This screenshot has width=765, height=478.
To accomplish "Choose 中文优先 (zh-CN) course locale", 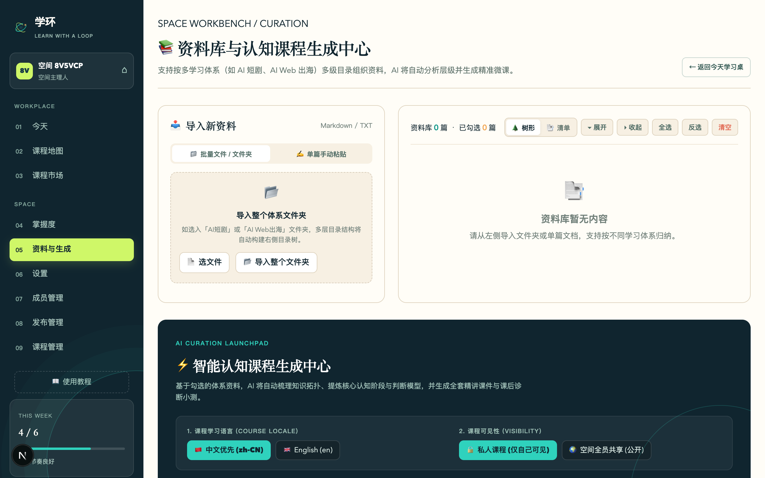I will click(x=229, y=450).
